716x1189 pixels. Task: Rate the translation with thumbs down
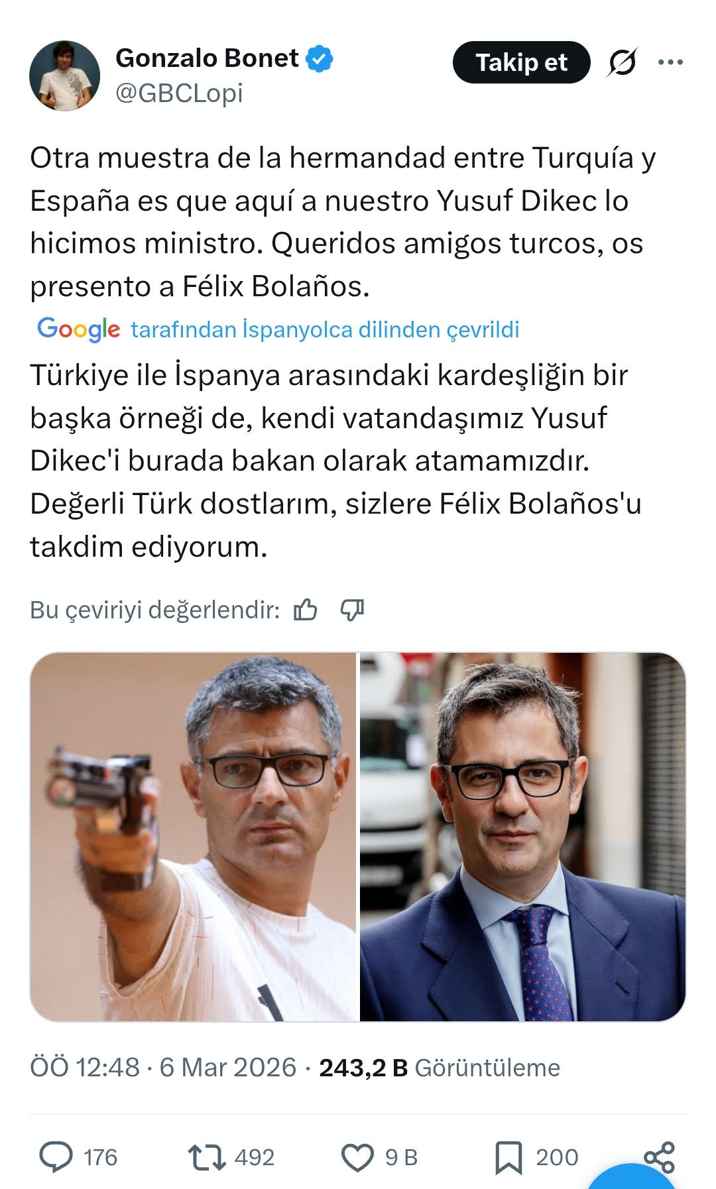click(352, 609)
